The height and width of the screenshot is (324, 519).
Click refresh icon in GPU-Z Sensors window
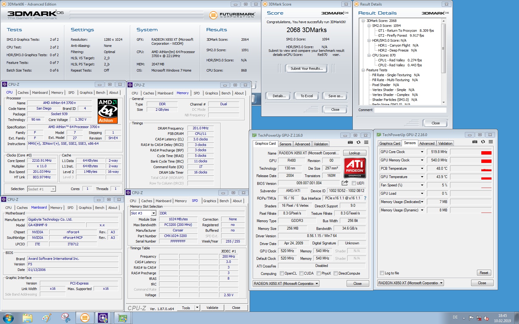[483, 142]
